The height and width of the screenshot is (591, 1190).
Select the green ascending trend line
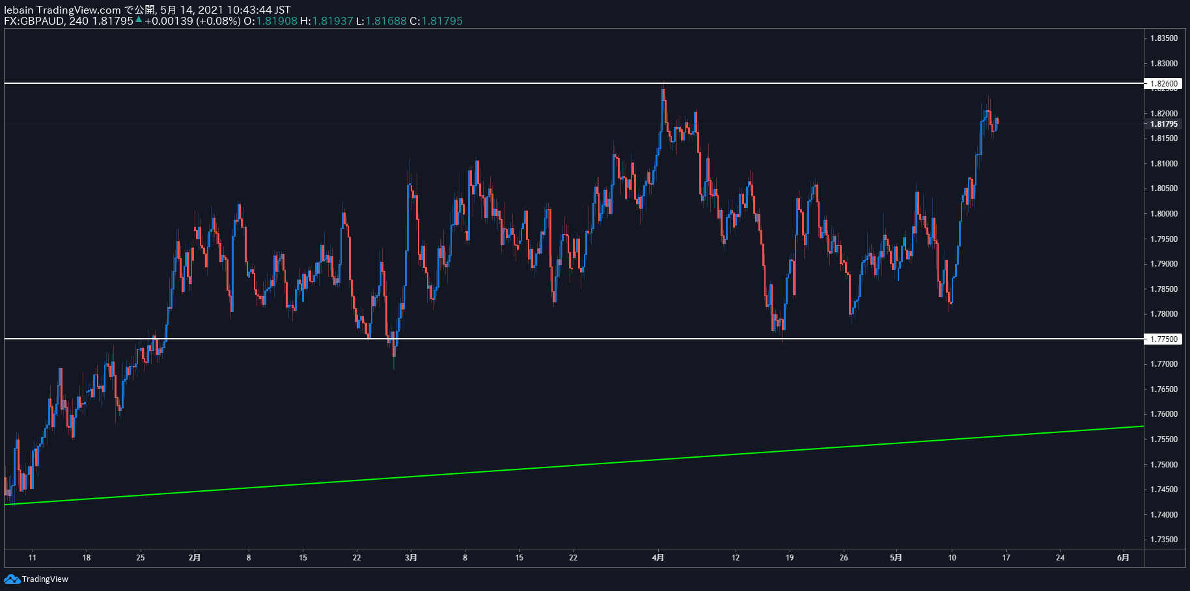[574, 466]
